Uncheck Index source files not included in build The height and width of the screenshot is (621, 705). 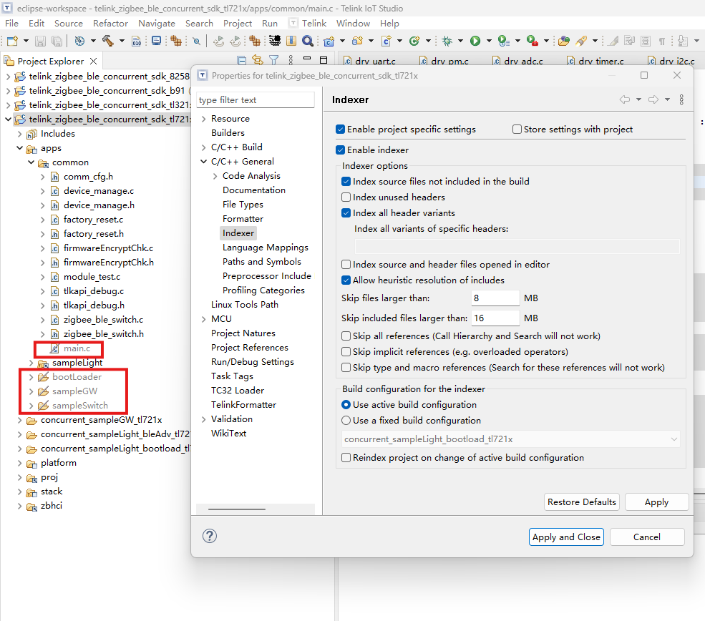click(346, 182)
